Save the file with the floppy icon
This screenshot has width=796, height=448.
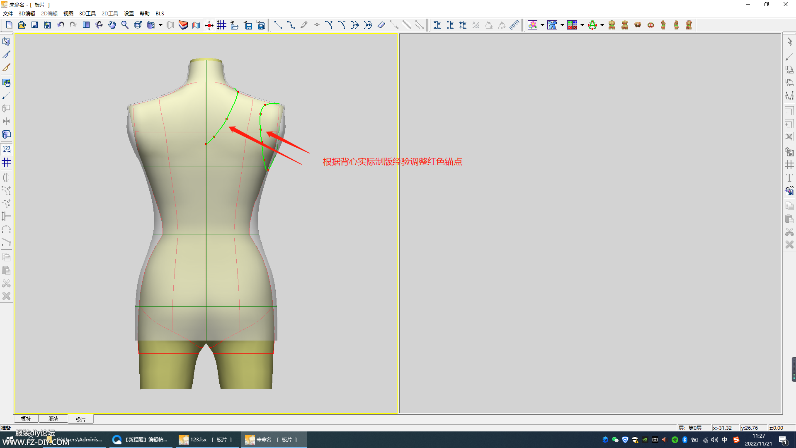[x=35, y=25]
